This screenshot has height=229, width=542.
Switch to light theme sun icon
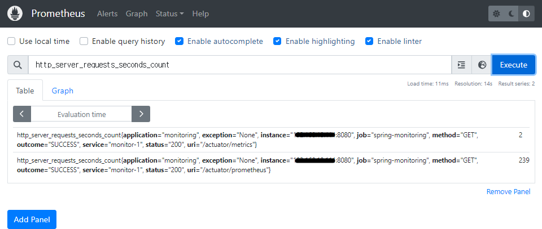(x=496, y=14)
